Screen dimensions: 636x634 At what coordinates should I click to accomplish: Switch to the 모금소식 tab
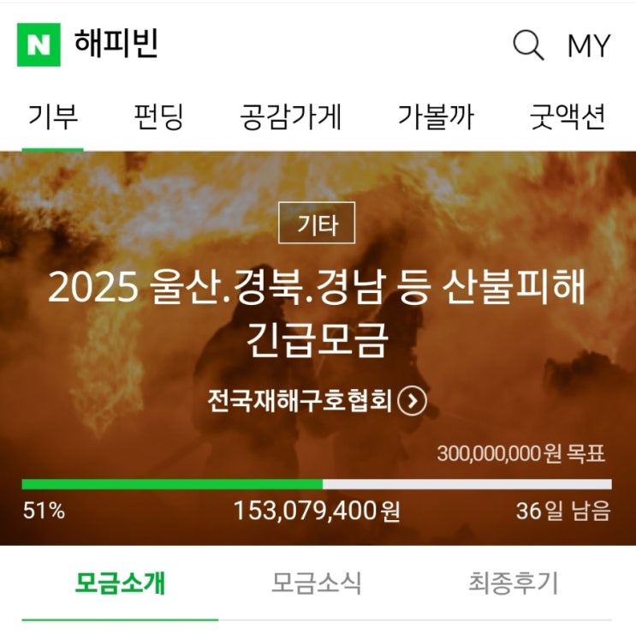click(x=317, y=583)
